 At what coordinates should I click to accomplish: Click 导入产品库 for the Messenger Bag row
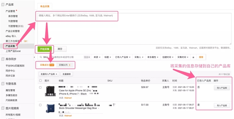coord(222,106)
